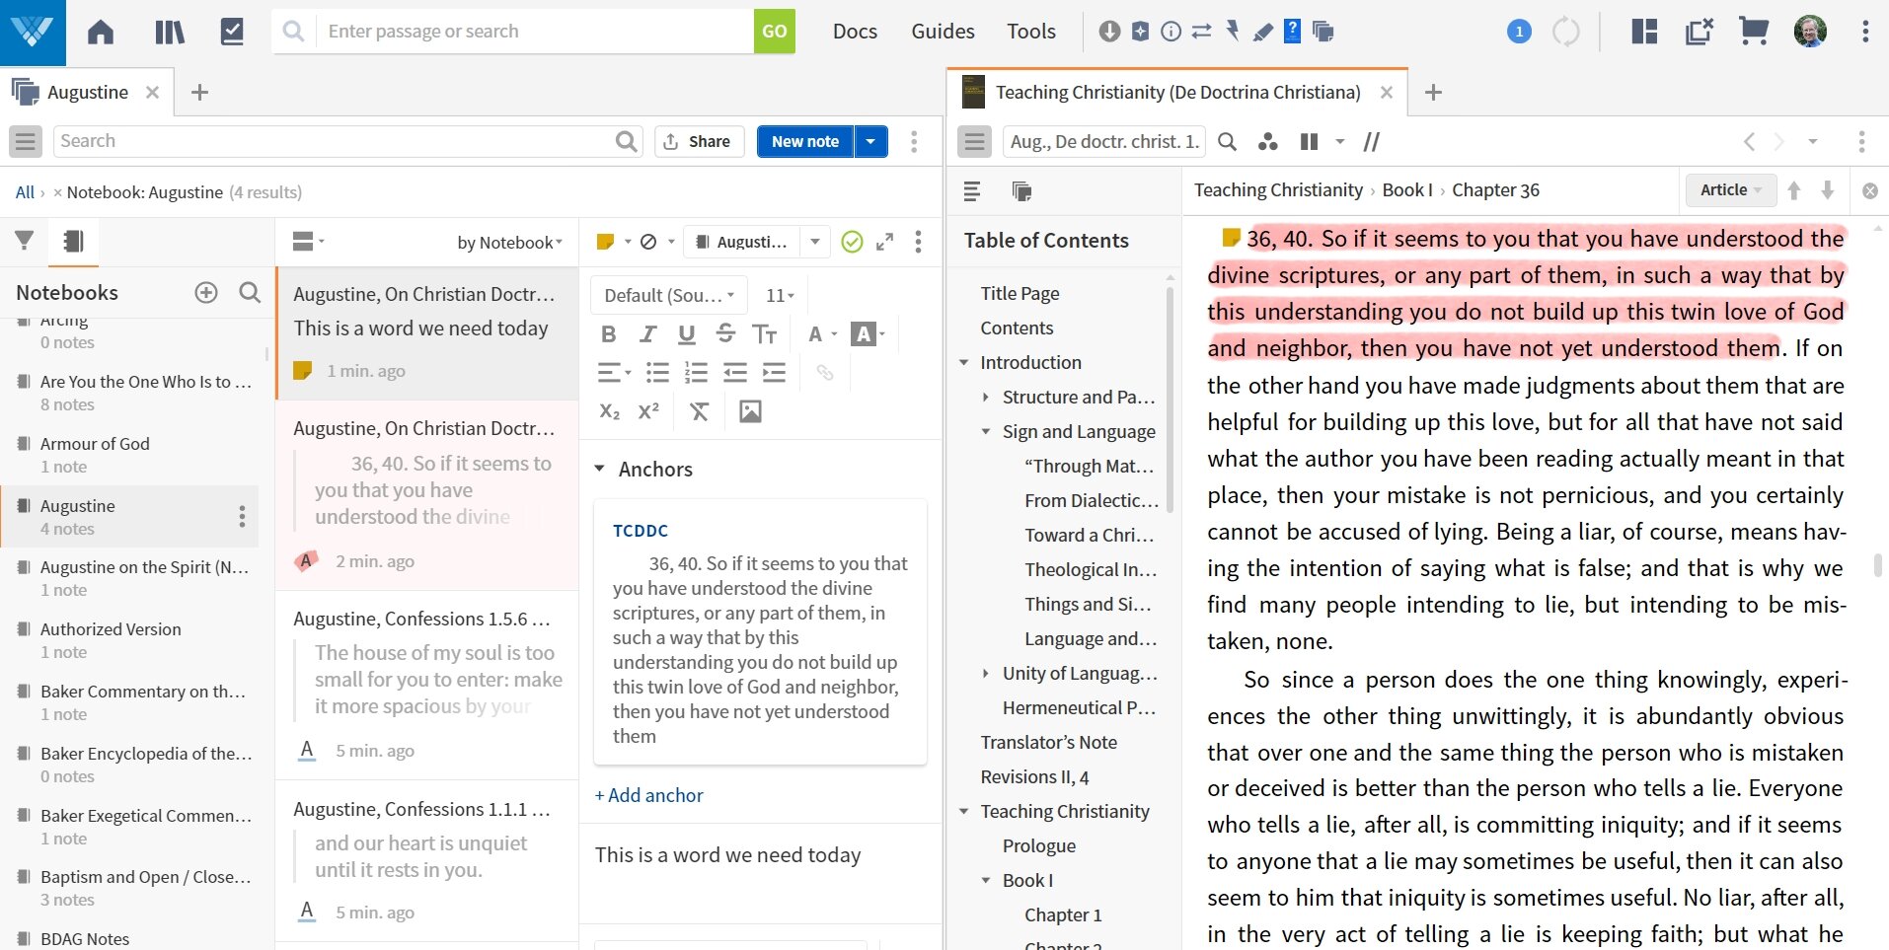Click the parallel resources icon above contents
This screenshot has width=1889, height=950.
(x=1021, y=191)
